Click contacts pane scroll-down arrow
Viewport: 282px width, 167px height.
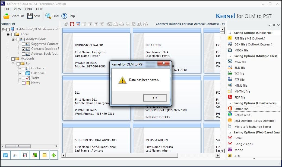tap(223, 151)
